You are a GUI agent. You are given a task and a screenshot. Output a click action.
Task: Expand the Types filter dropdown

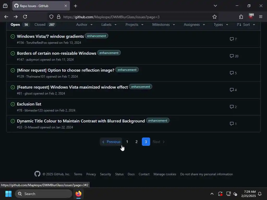(x=221, y=25)
